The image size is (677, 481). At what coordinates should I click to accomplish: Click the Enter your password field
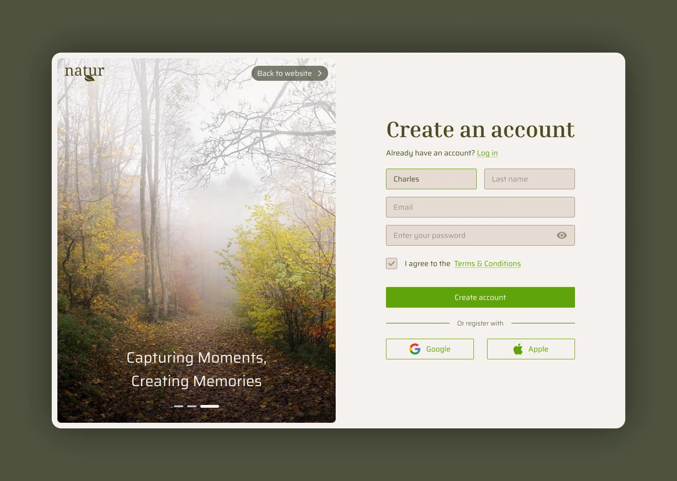(x=480, y=235)
